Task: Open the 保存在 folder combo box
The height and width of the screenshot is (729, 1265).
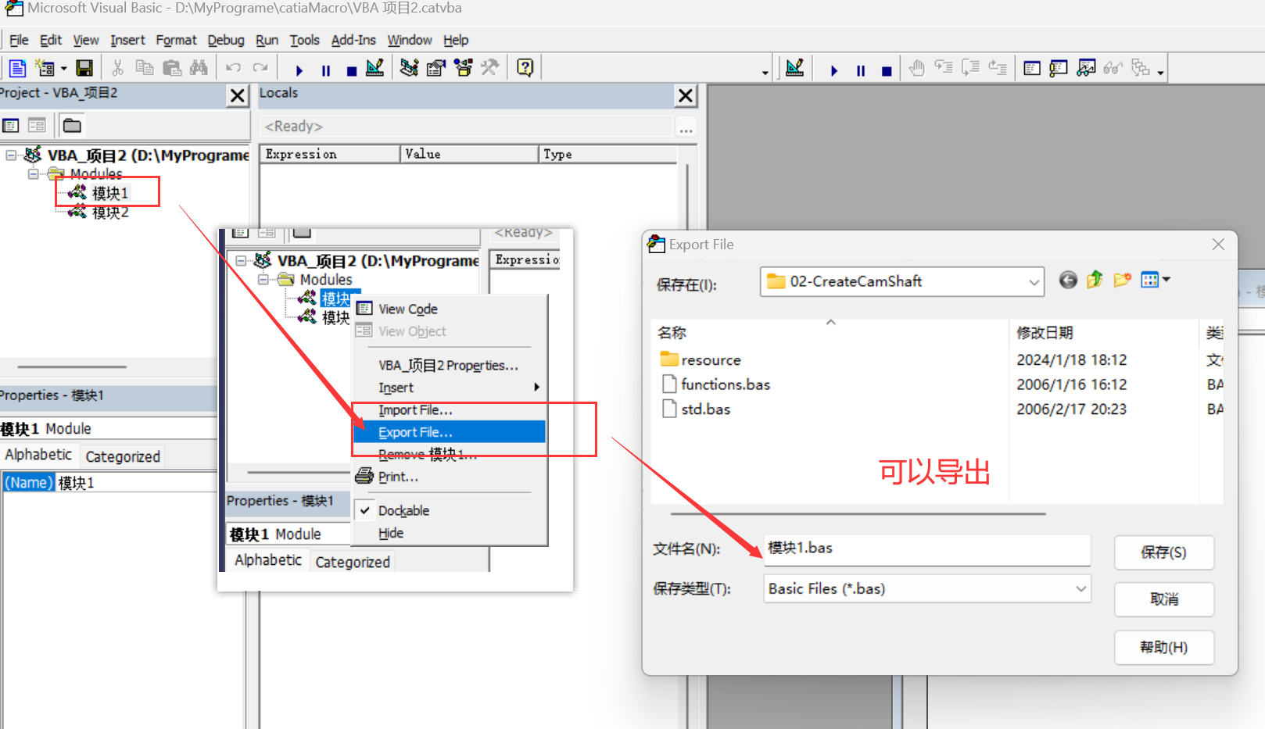Action: pyautogui.click(x=901, y=281)
